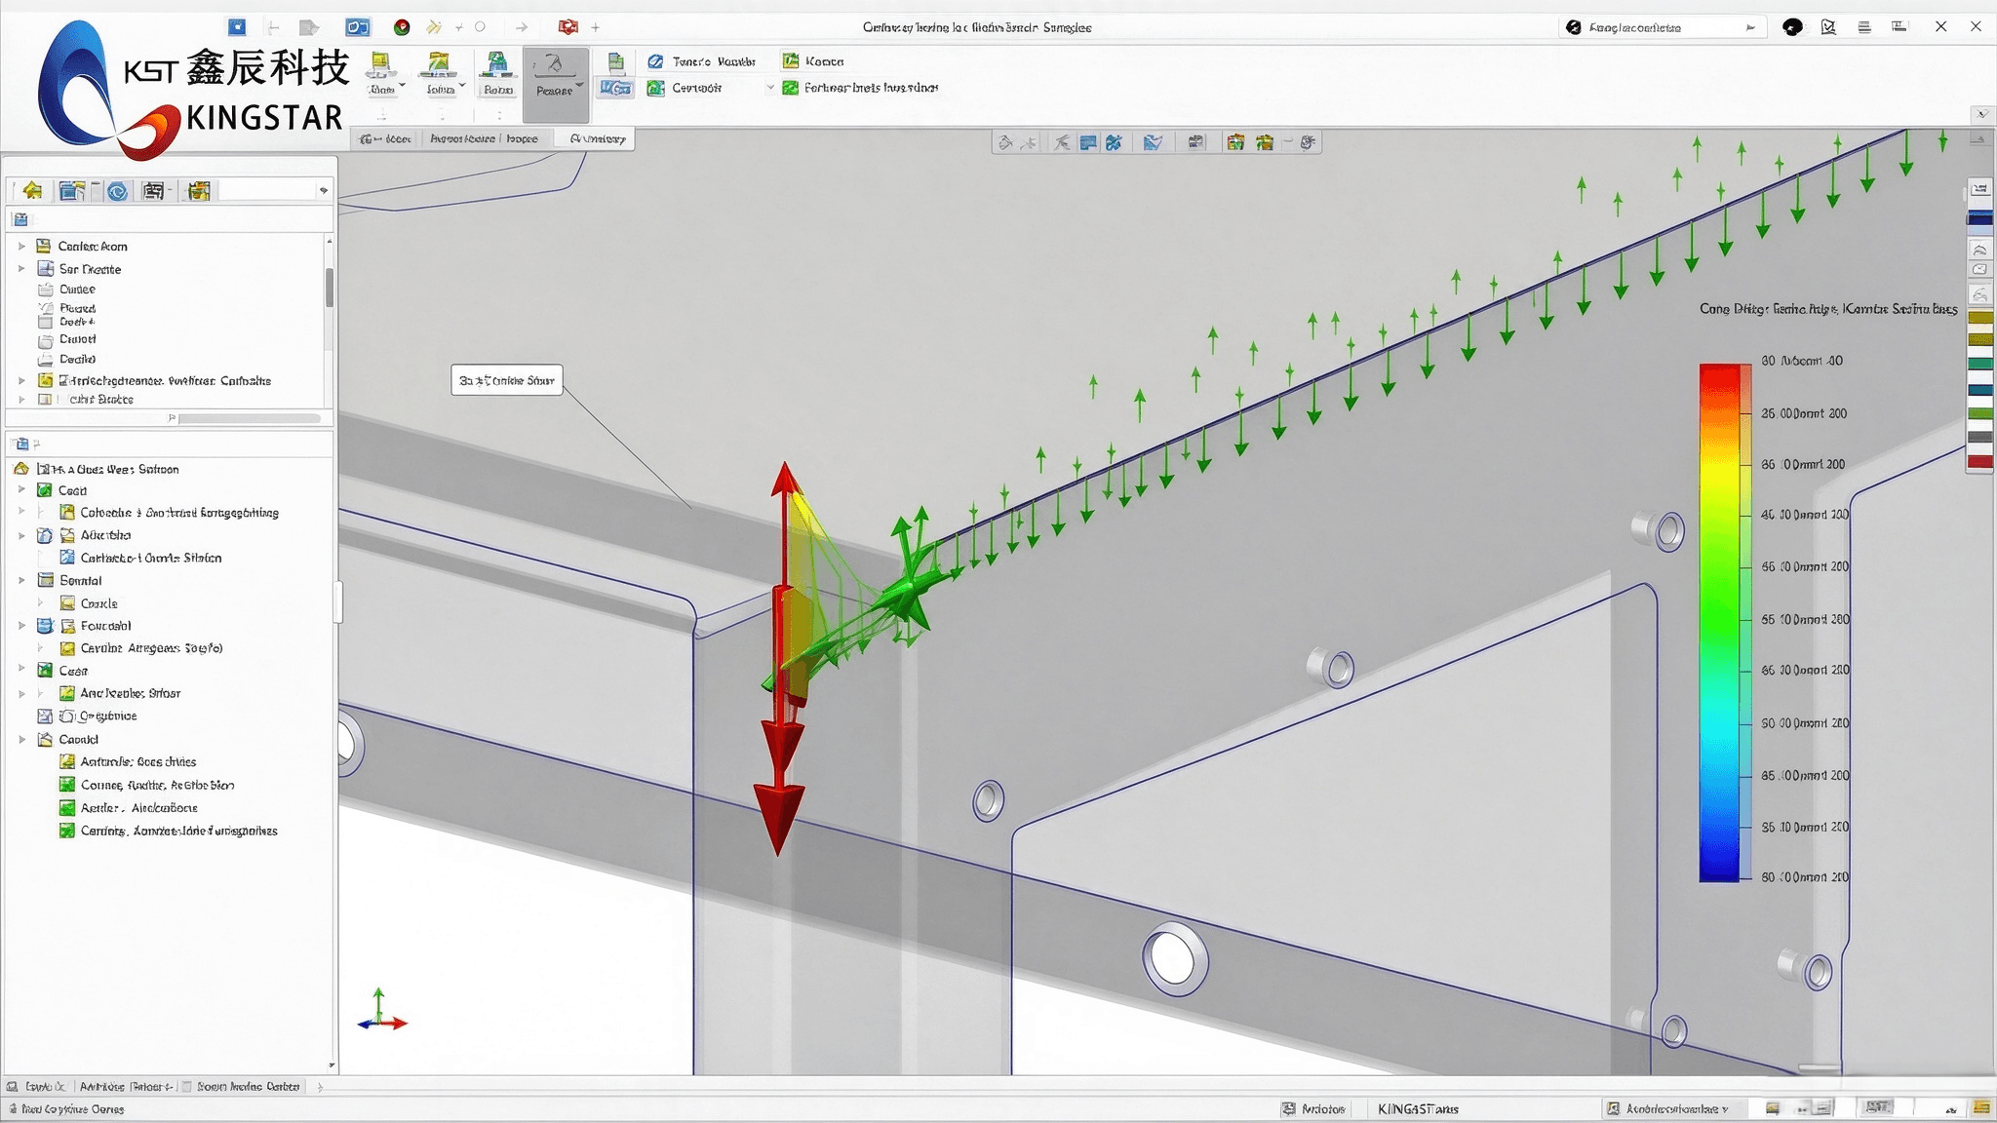Click the checkmark document icon at top right
Screen dimensions: 1997x1123
tap(1828, 27)
